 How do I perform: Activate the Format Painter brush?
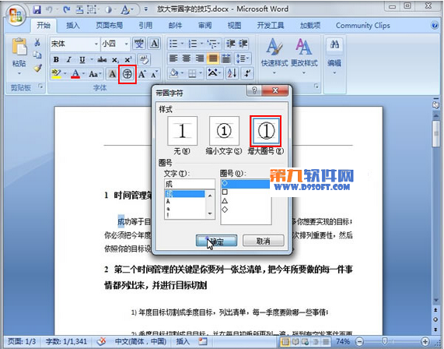[37, 68]
